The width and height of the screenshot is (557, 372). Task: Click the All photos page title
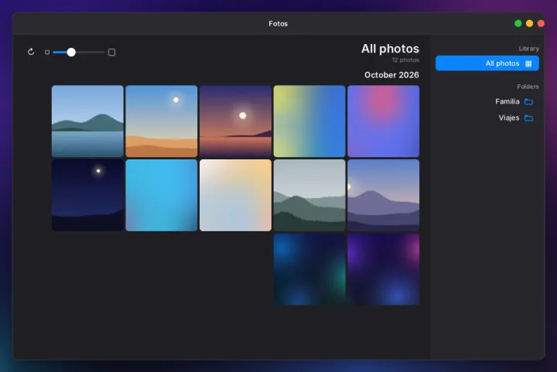390,49
